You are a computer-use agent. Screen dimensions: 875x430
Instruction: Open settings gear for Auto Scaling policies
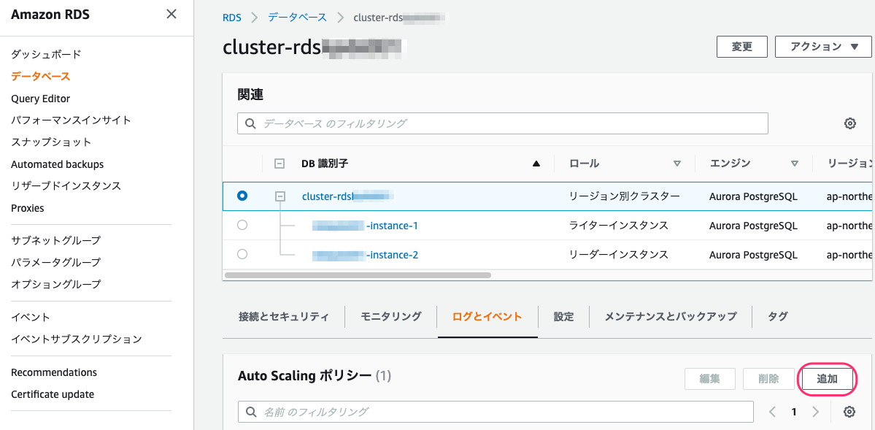coord(849,412)
